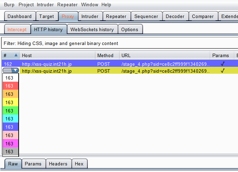Choose the red highlight for 163
The height and width of the screenshot is (172, 238).
[10, 86]
